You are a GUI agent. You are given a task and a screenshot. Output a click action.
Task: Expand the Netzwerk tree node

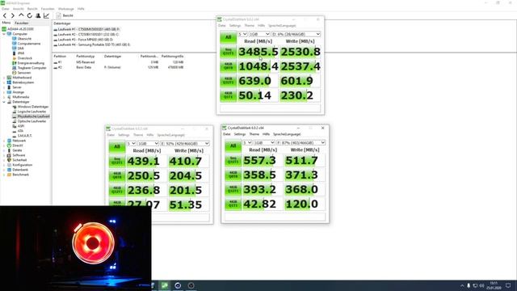tap(4, 141)
